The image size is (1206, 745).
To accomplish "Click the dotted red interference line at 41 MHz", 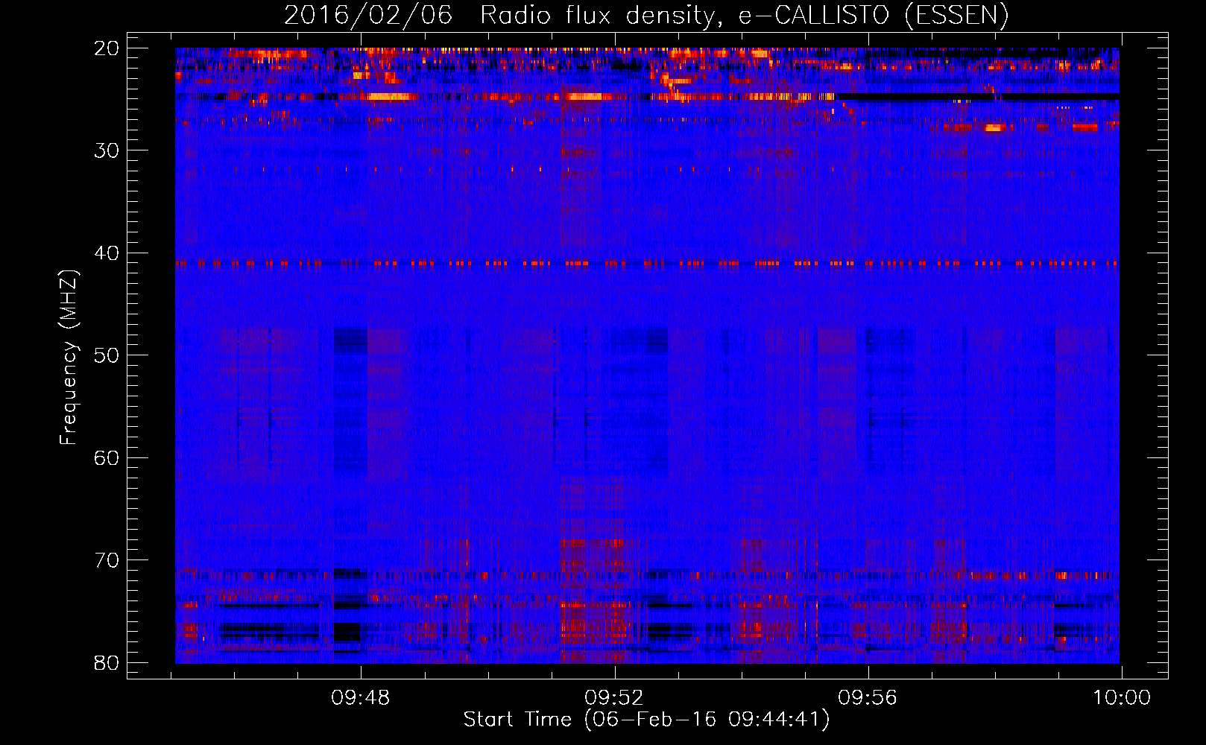I will point(647,263).
